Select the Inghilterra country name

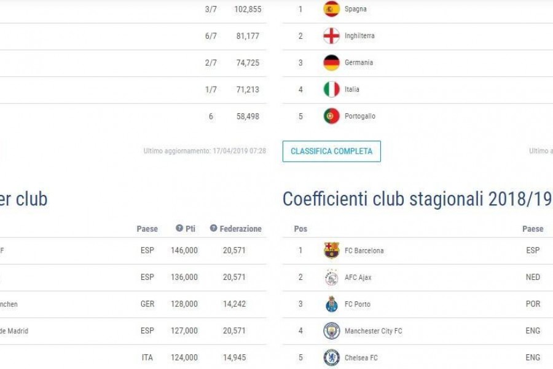pyautogui.click(x=359, y=36)
